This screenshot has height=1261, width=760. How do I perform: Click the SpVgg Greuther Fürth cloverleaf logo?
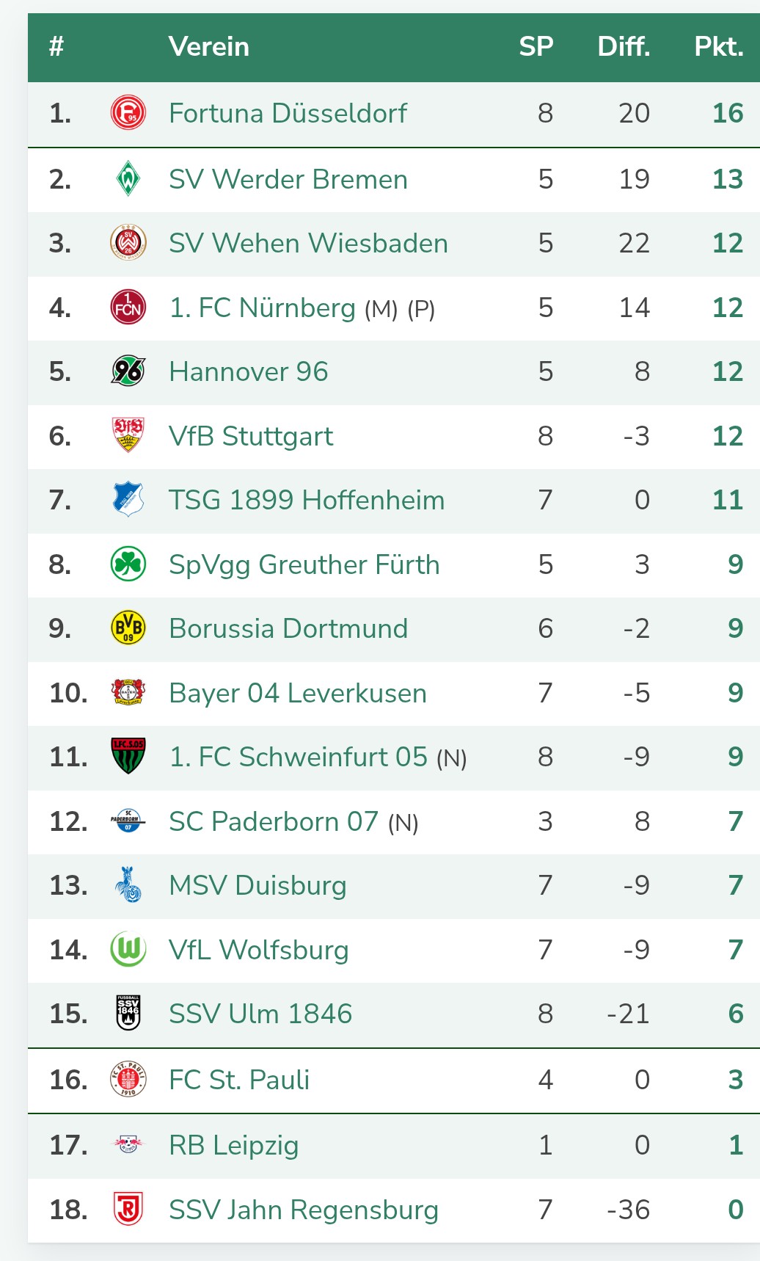point(128,564)
